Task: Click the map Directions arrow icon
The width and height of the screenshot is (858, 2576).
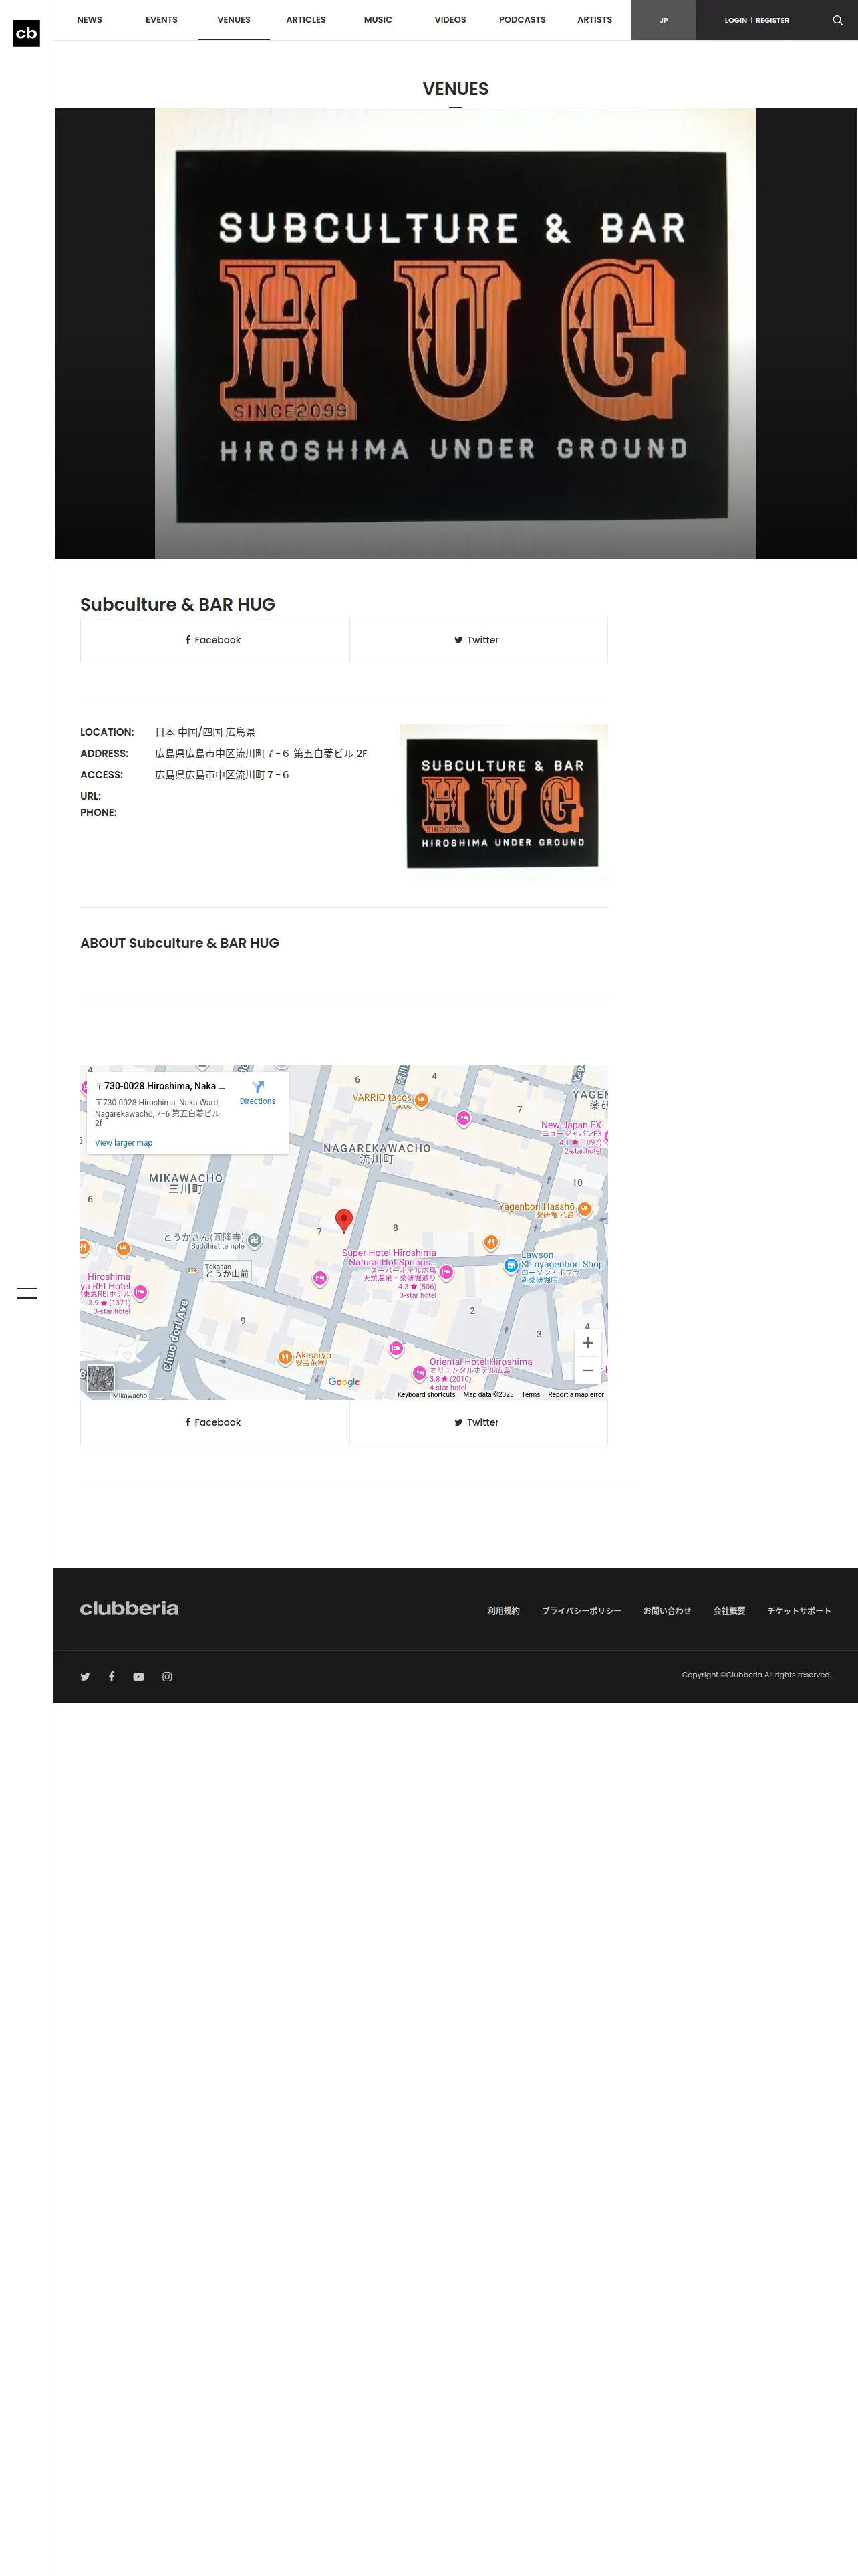Action: pos(258,1087)
